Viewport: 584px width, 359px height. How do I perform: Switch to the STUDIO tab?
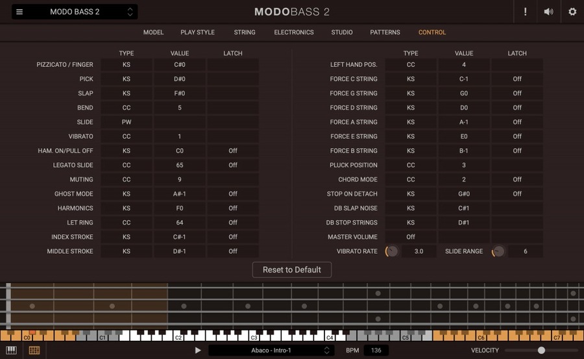pos(342,32)
